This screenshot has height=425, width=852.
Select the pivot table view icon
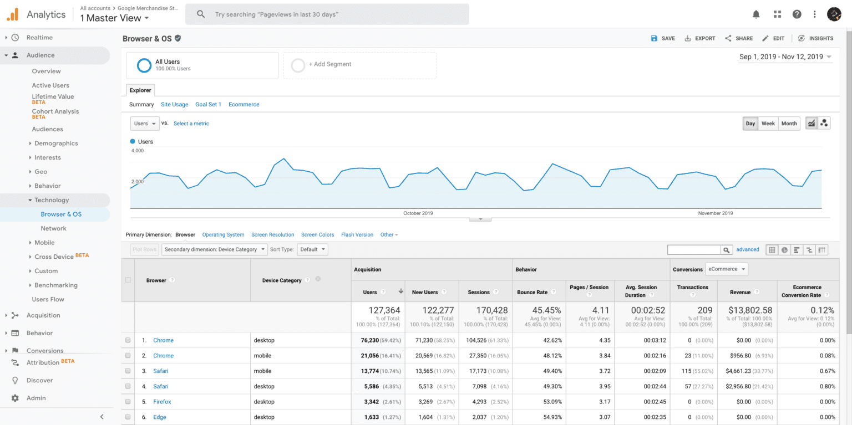[821, 250]
